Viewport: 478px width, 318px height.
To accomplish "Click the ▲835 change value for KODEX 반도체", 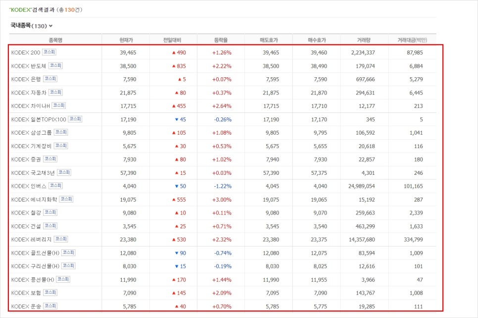I will (179, 66).
